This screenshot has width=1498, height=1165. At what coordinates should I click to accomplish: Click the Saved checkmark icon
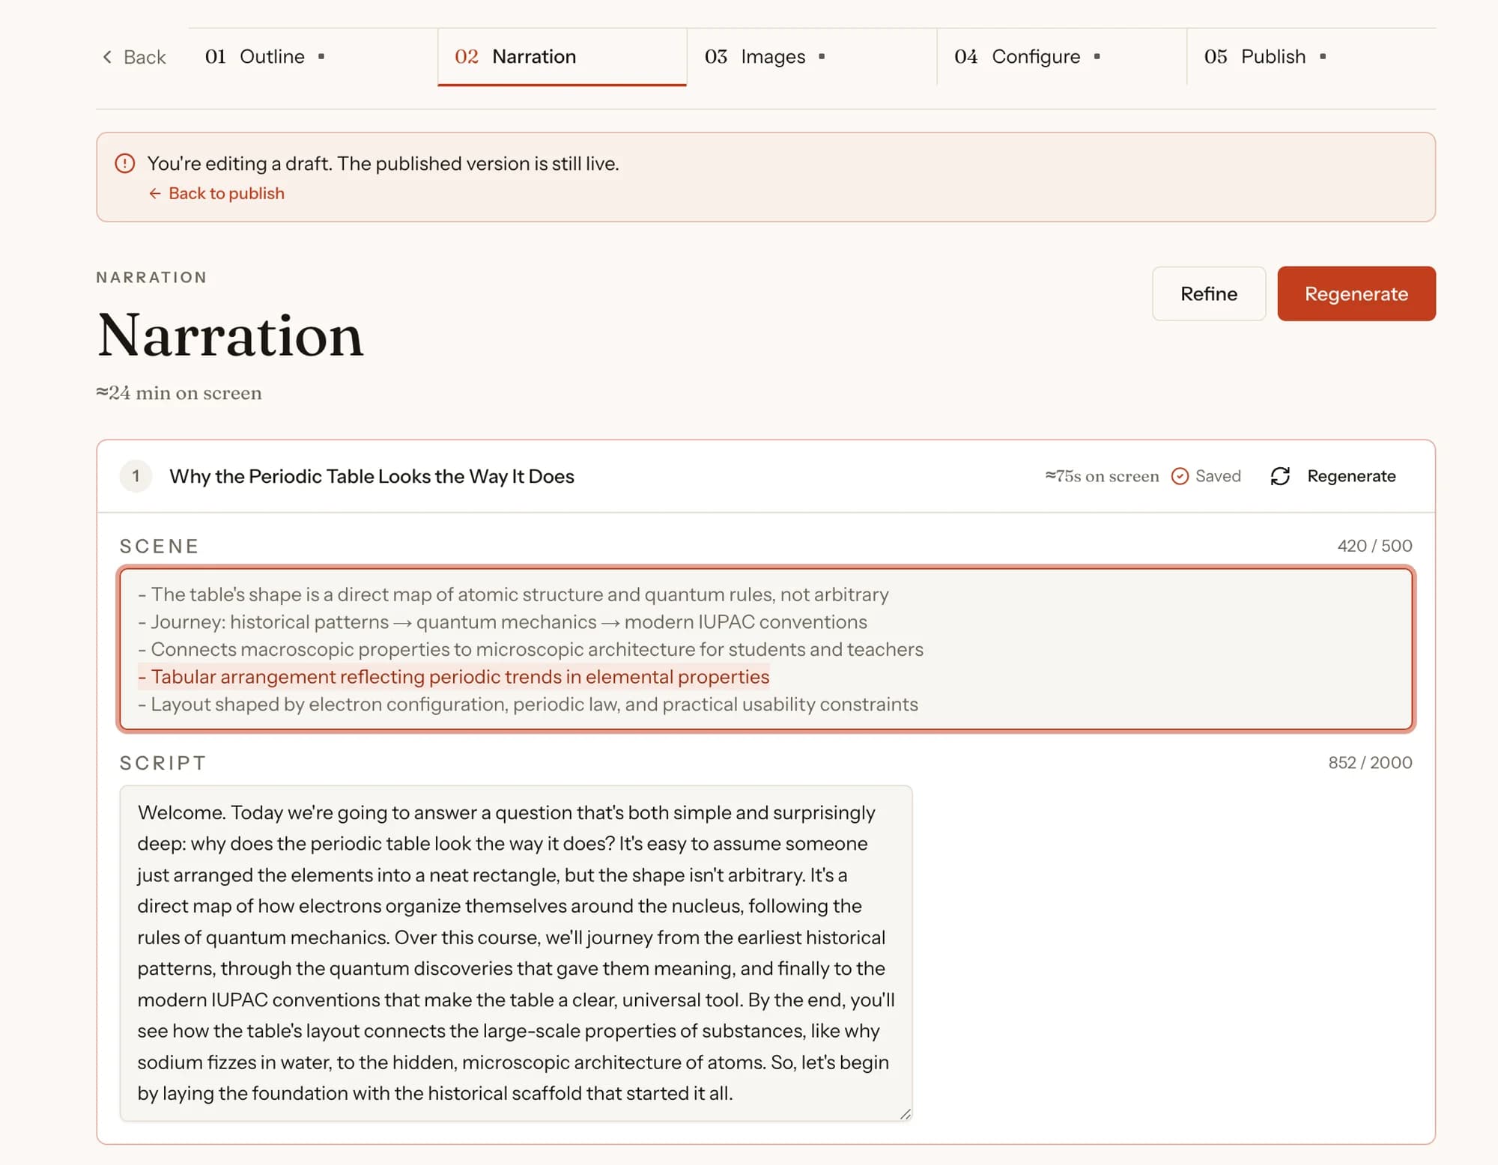click(x=1180, y=476)
